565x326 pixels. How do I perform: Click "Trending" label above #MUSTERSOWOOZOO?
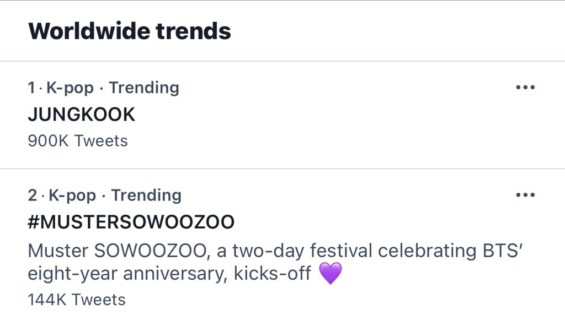[x=146, y=195]
